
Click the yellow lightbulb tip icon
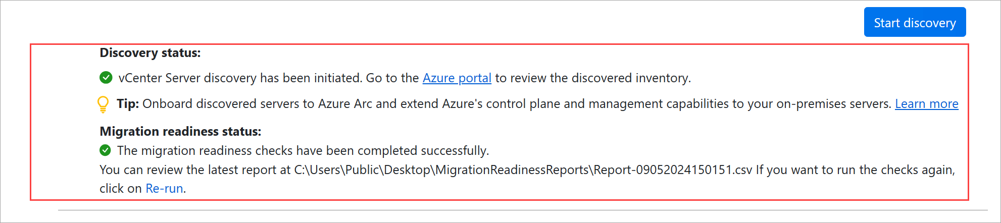(x=103, y=104)
